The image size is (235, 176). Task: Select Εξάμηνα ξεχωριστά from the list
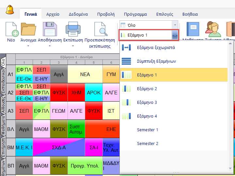[x=156, y=48]
